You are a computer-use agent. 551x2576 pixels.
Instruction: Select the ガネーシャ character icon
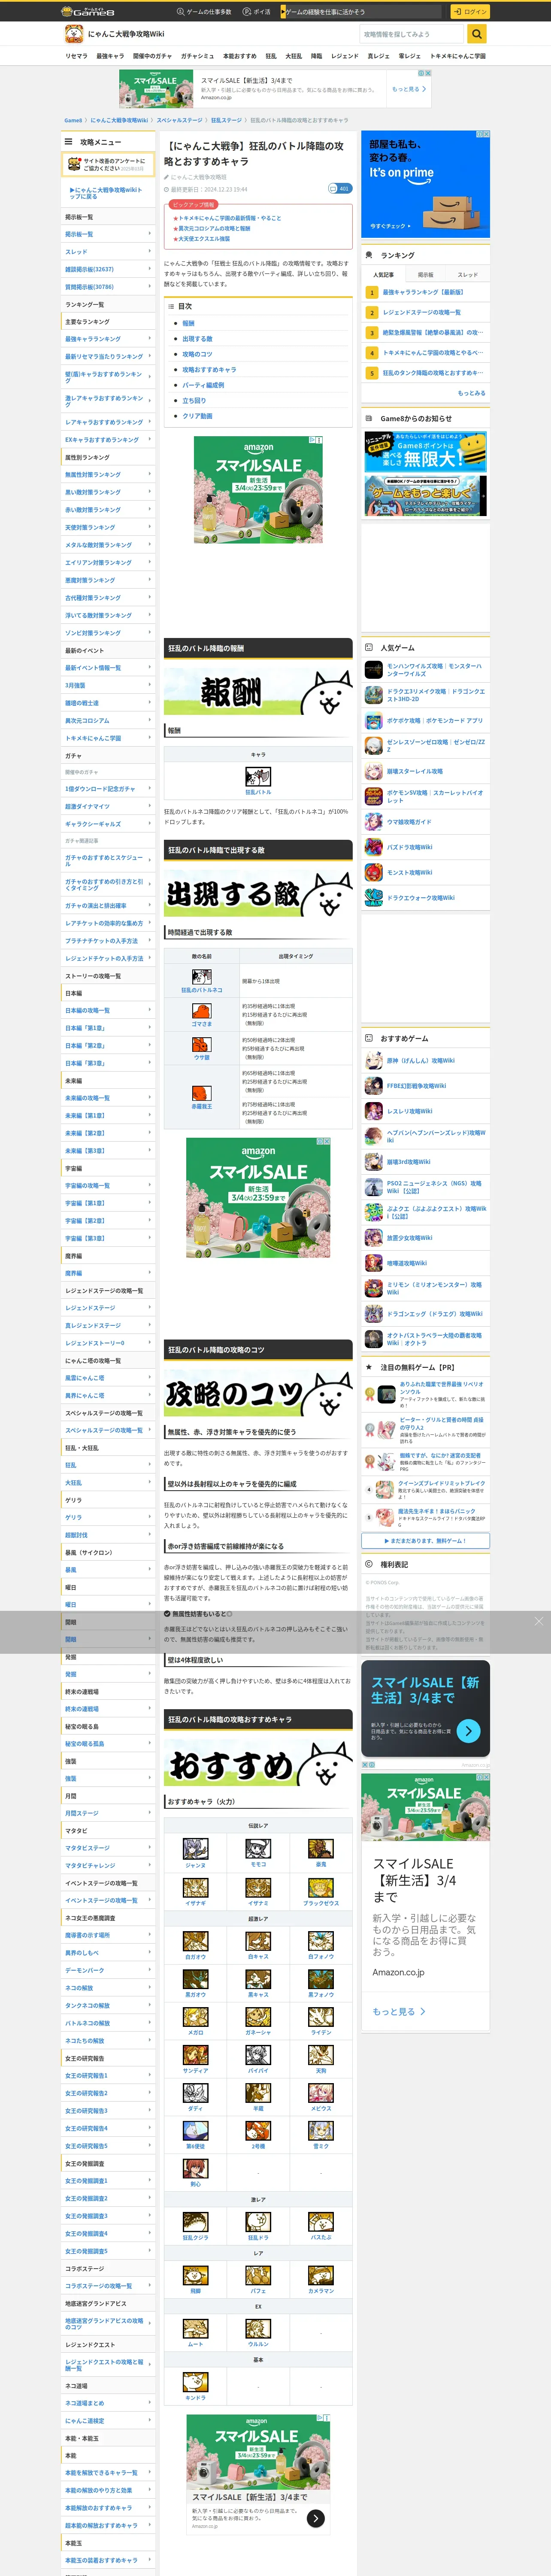tap(258, 2017)
